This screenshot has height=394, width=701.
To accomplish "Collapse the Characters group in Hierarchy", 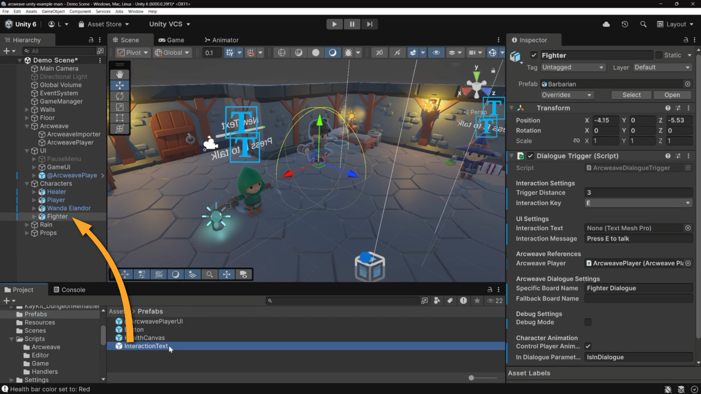I will [27, 184].
